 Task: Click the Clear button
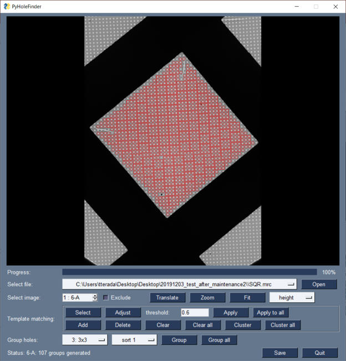[x=163, y=325]
